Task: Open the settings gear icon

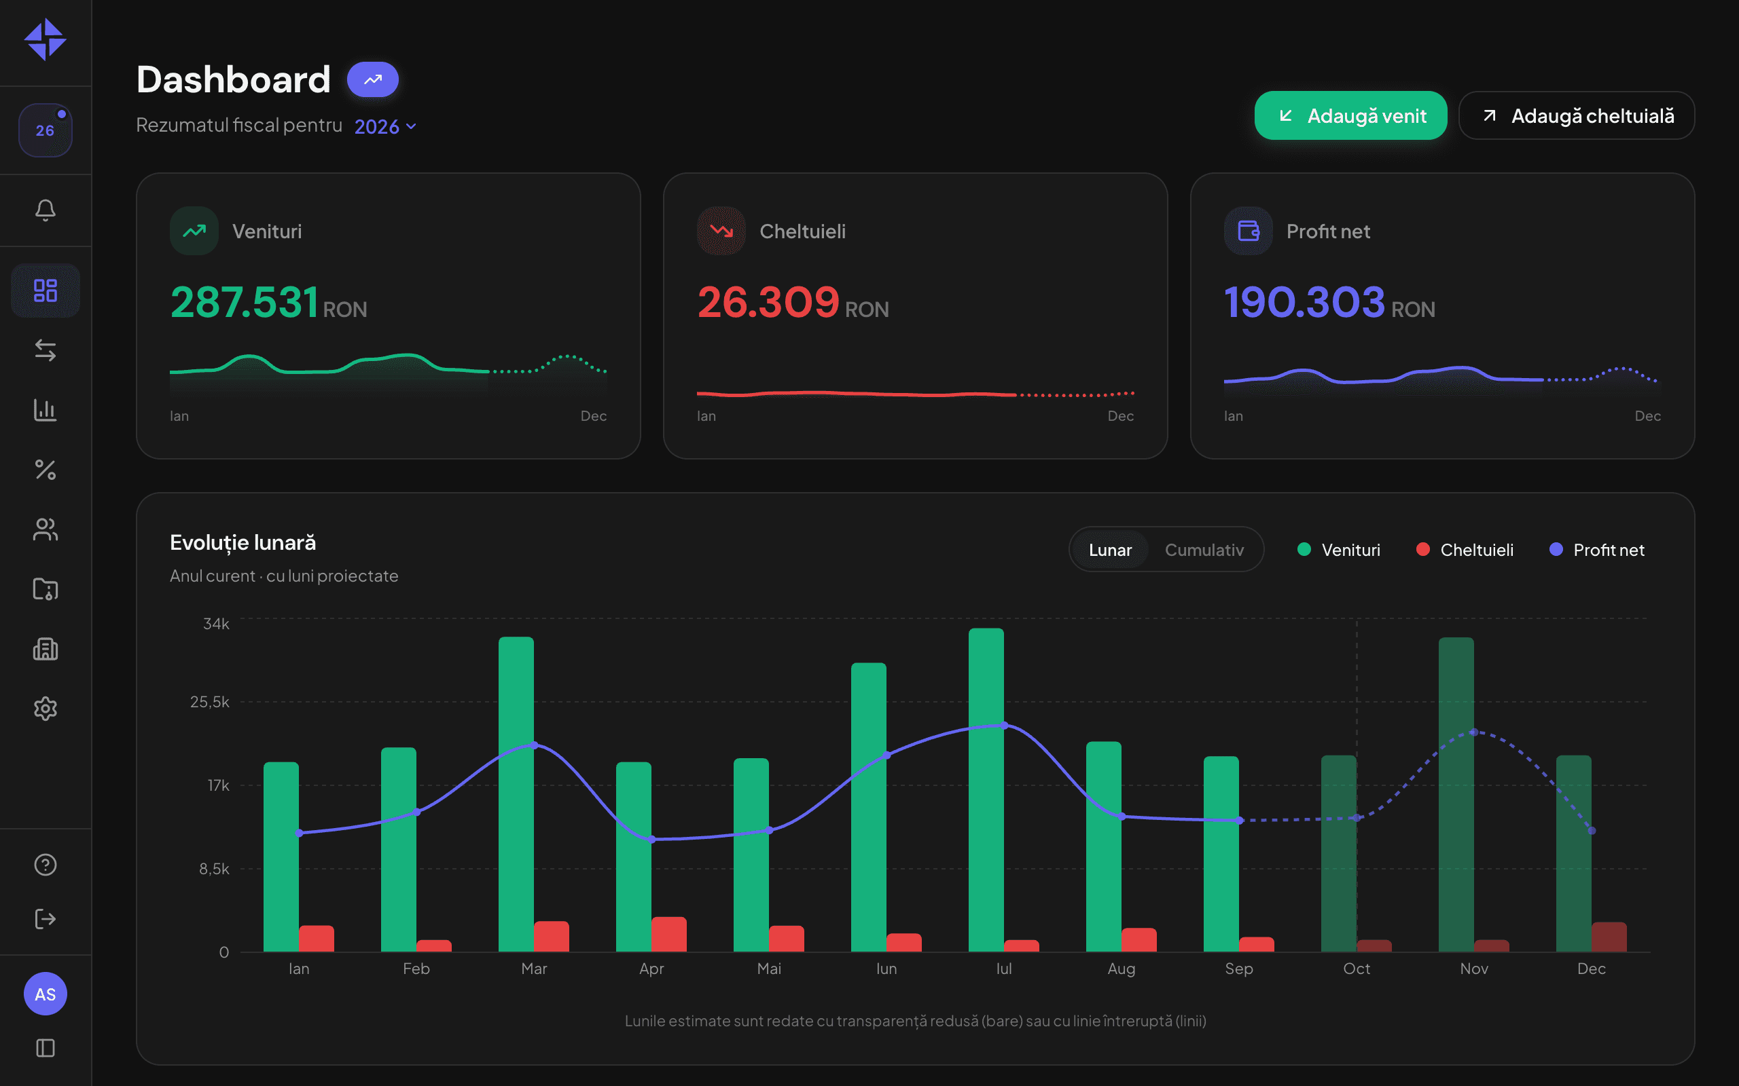Action: (x=46, y=708)
